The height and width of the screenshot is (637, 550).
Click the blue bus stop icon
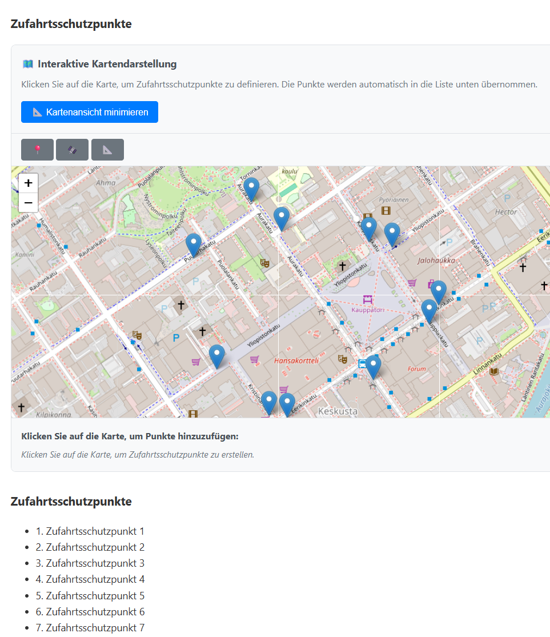tap(362, 364)
